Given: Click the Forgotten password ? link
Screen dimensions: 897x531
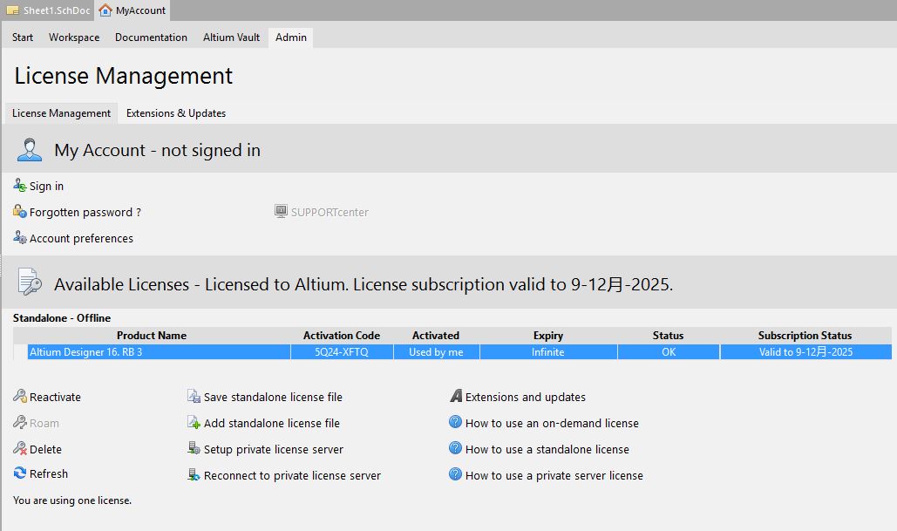Looking at the screenshot, I should (x=85, y=212).
